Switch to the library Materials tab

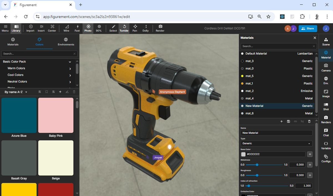(13, 42)
